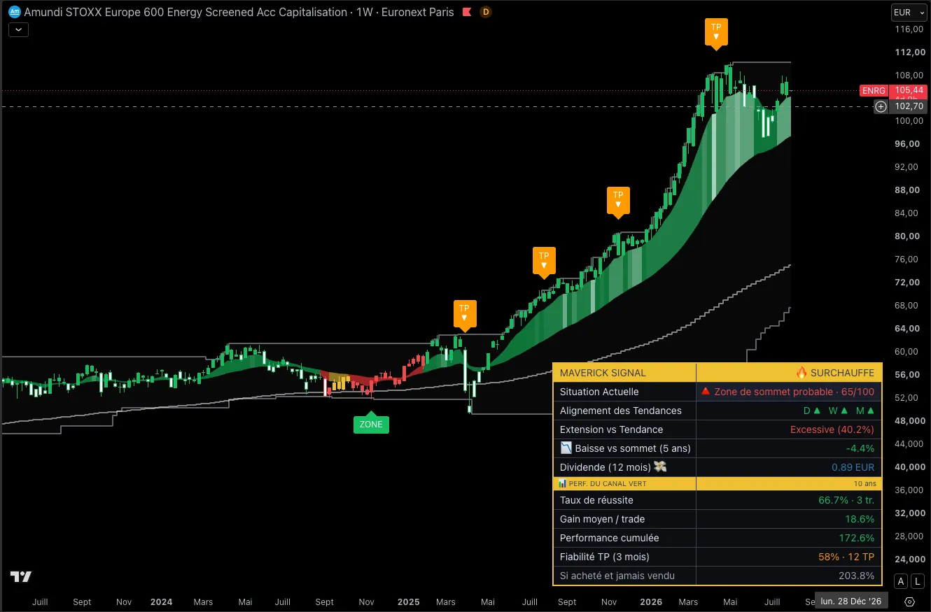
Task: Click the 58% · 12 TP value
Action: pyautogui.click(x=846, y=557)
